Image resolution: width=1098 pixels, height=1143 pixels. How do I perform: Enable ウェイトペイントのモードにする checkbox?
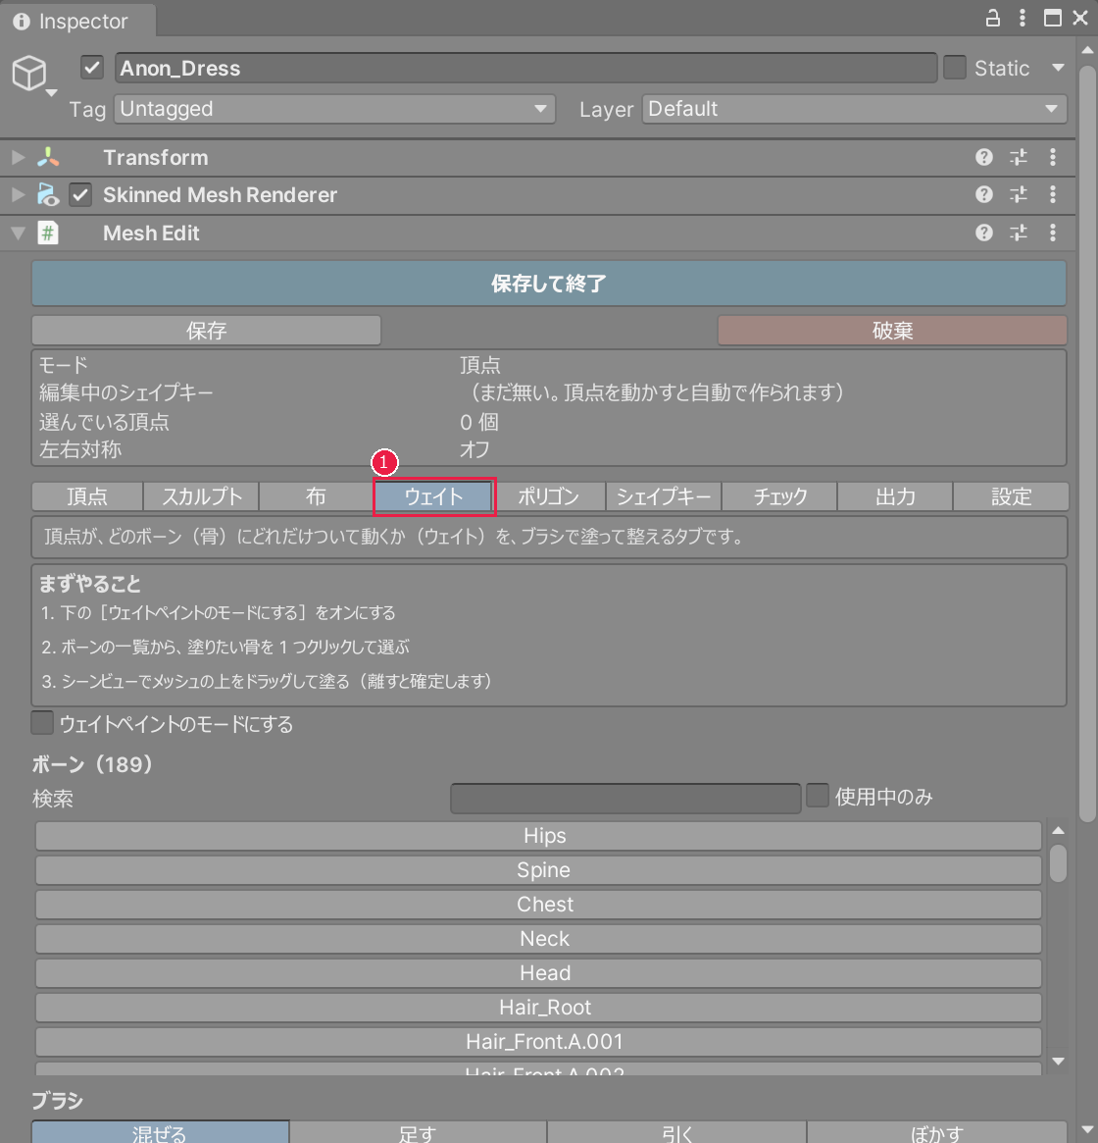click(42, 723)
